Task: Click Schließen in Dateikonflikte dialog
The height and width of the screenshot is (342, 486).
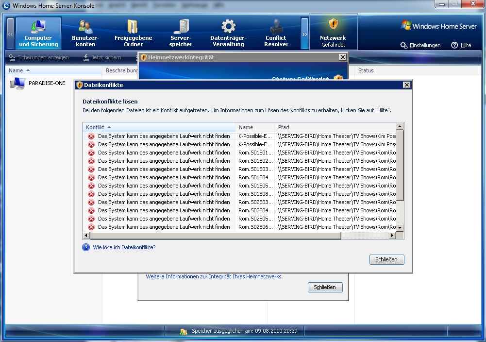Action: pos(386,259)
